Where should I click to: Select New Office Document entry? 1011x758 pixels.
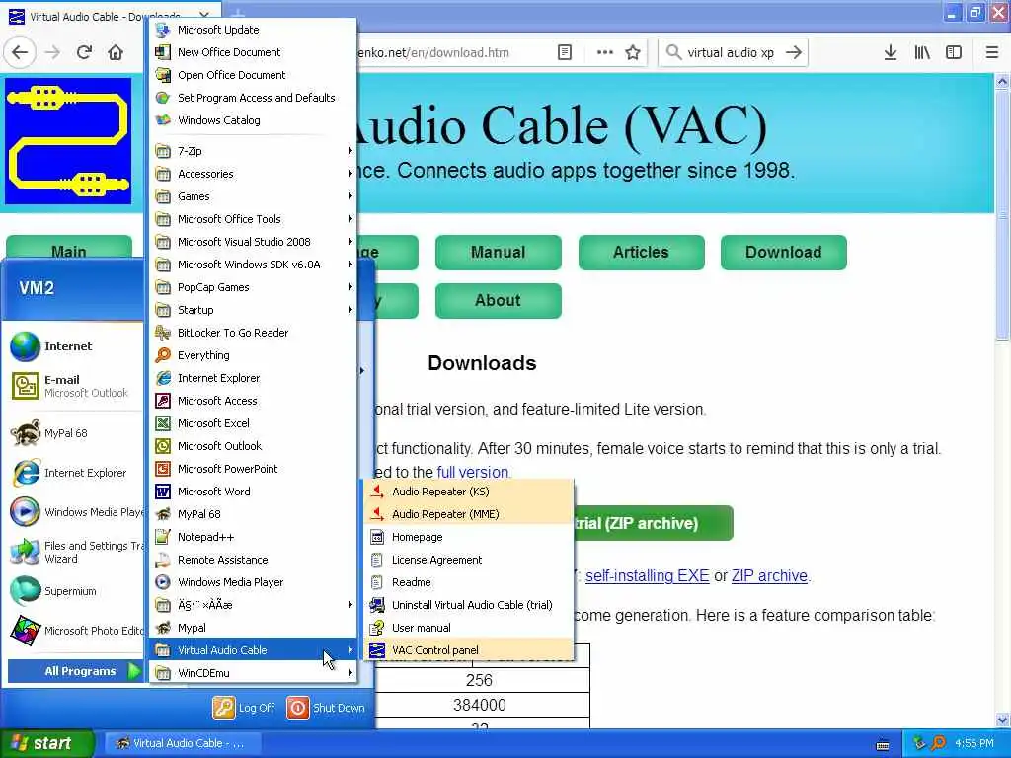point(254,52)
